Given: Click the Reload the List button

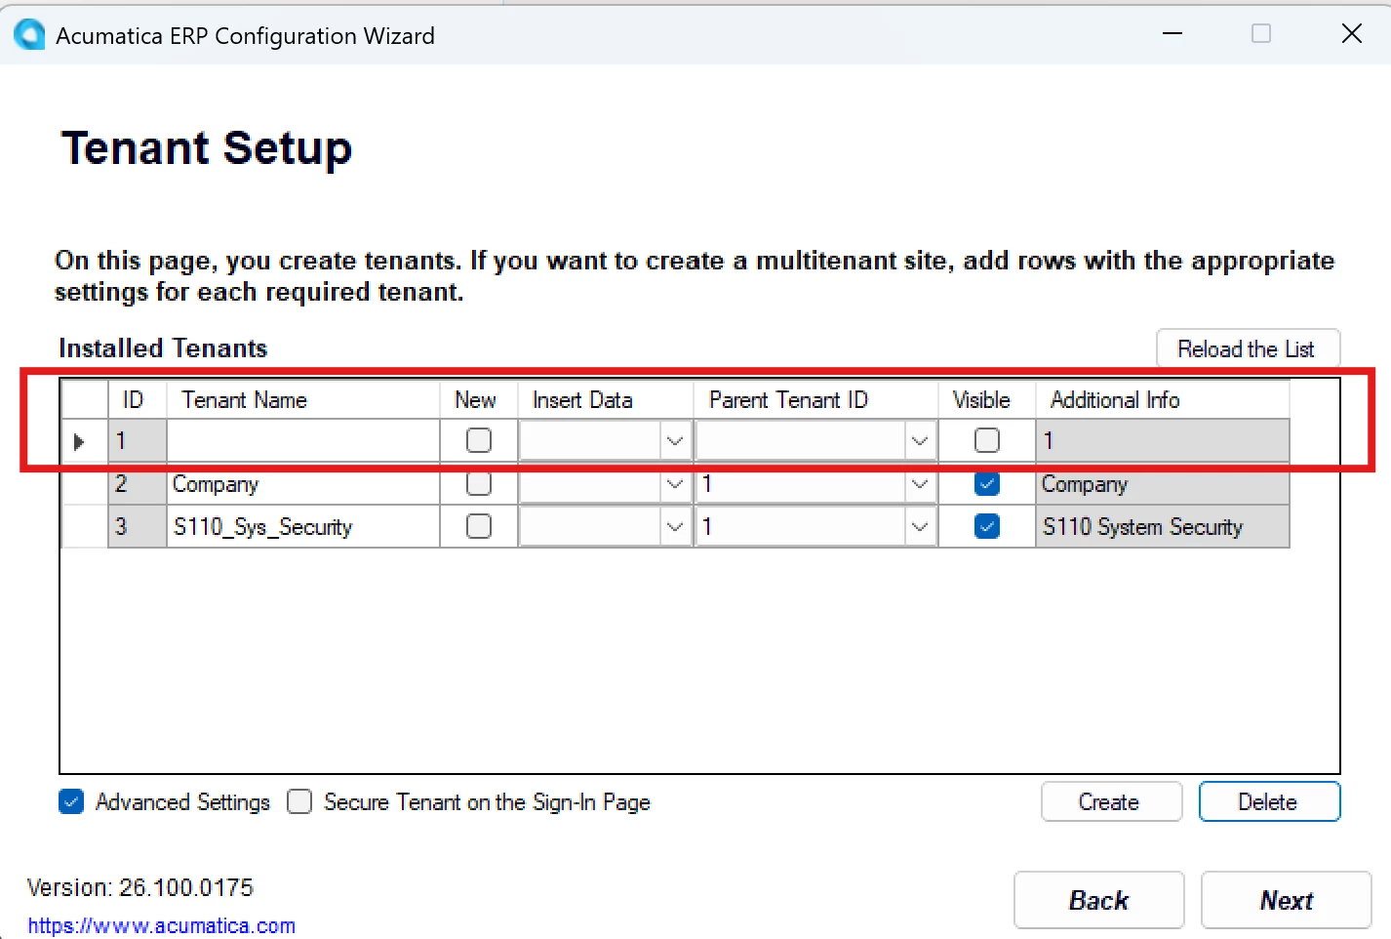Looking at the screenshot, I should pyautogui.click(x=1248, y=348).
